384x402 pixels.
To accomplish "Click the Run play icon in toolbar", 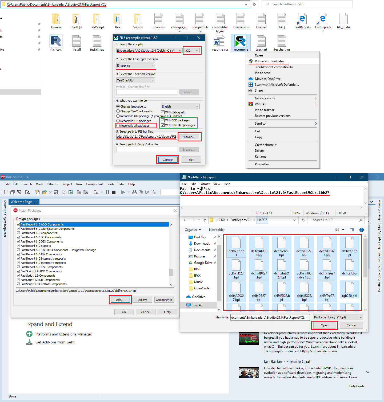I will (123, 192).
